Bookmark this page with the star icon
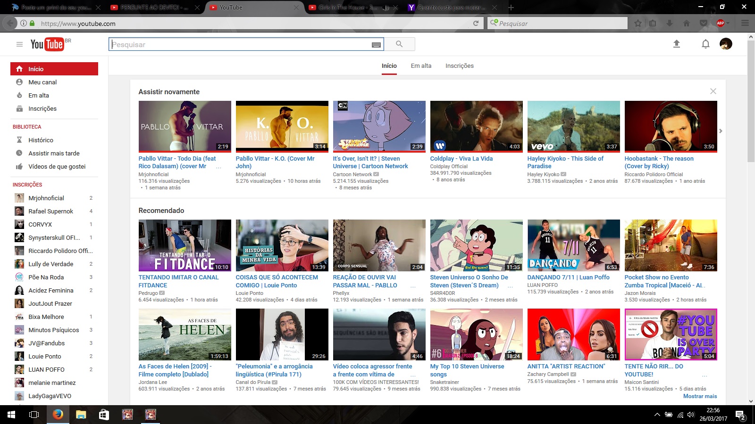The image size is (755, 424). pyautogui.click(x=638, y=23)
